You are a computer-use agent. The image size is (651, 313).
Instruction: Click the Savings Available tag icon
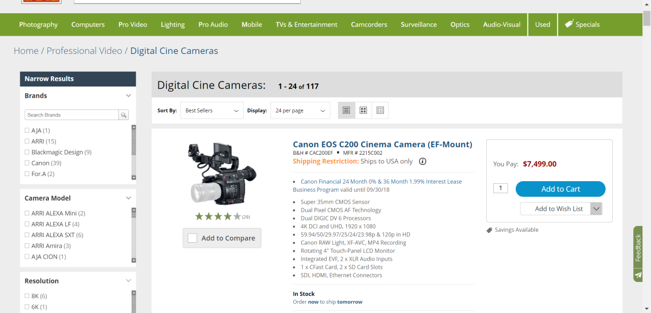[x=489, y=230]
